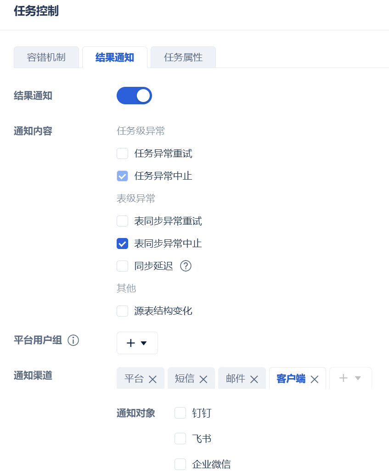This screenshot has width=389, height=476.
Task: Check the 飞书 notification target
Action: click(180, 439)
